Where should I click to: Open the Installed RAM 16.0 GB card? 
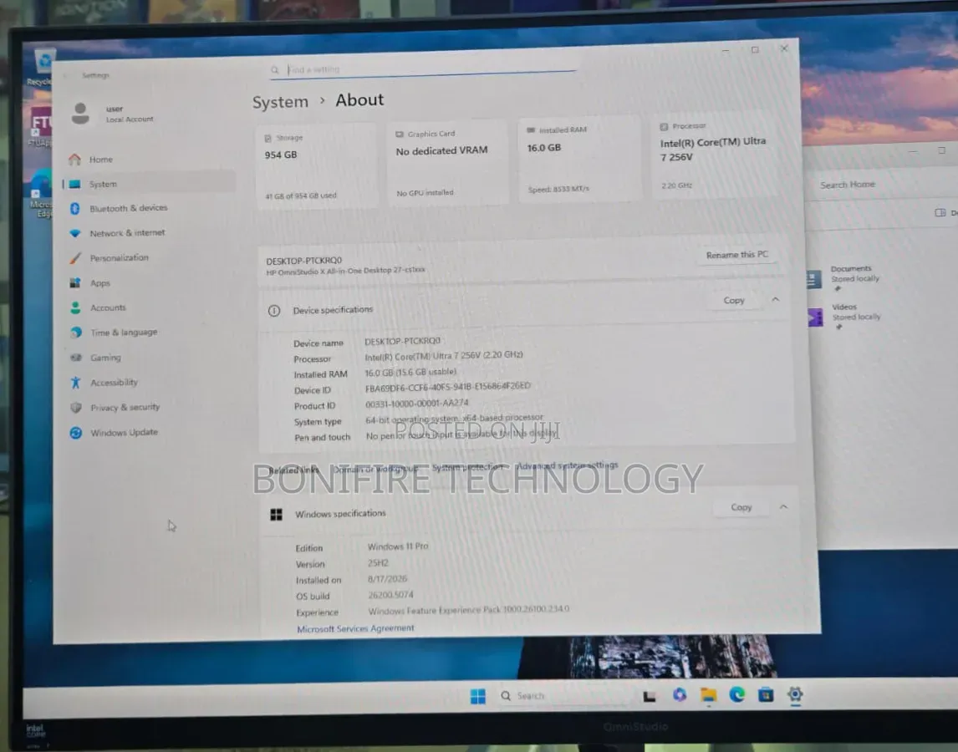(579, 159)
